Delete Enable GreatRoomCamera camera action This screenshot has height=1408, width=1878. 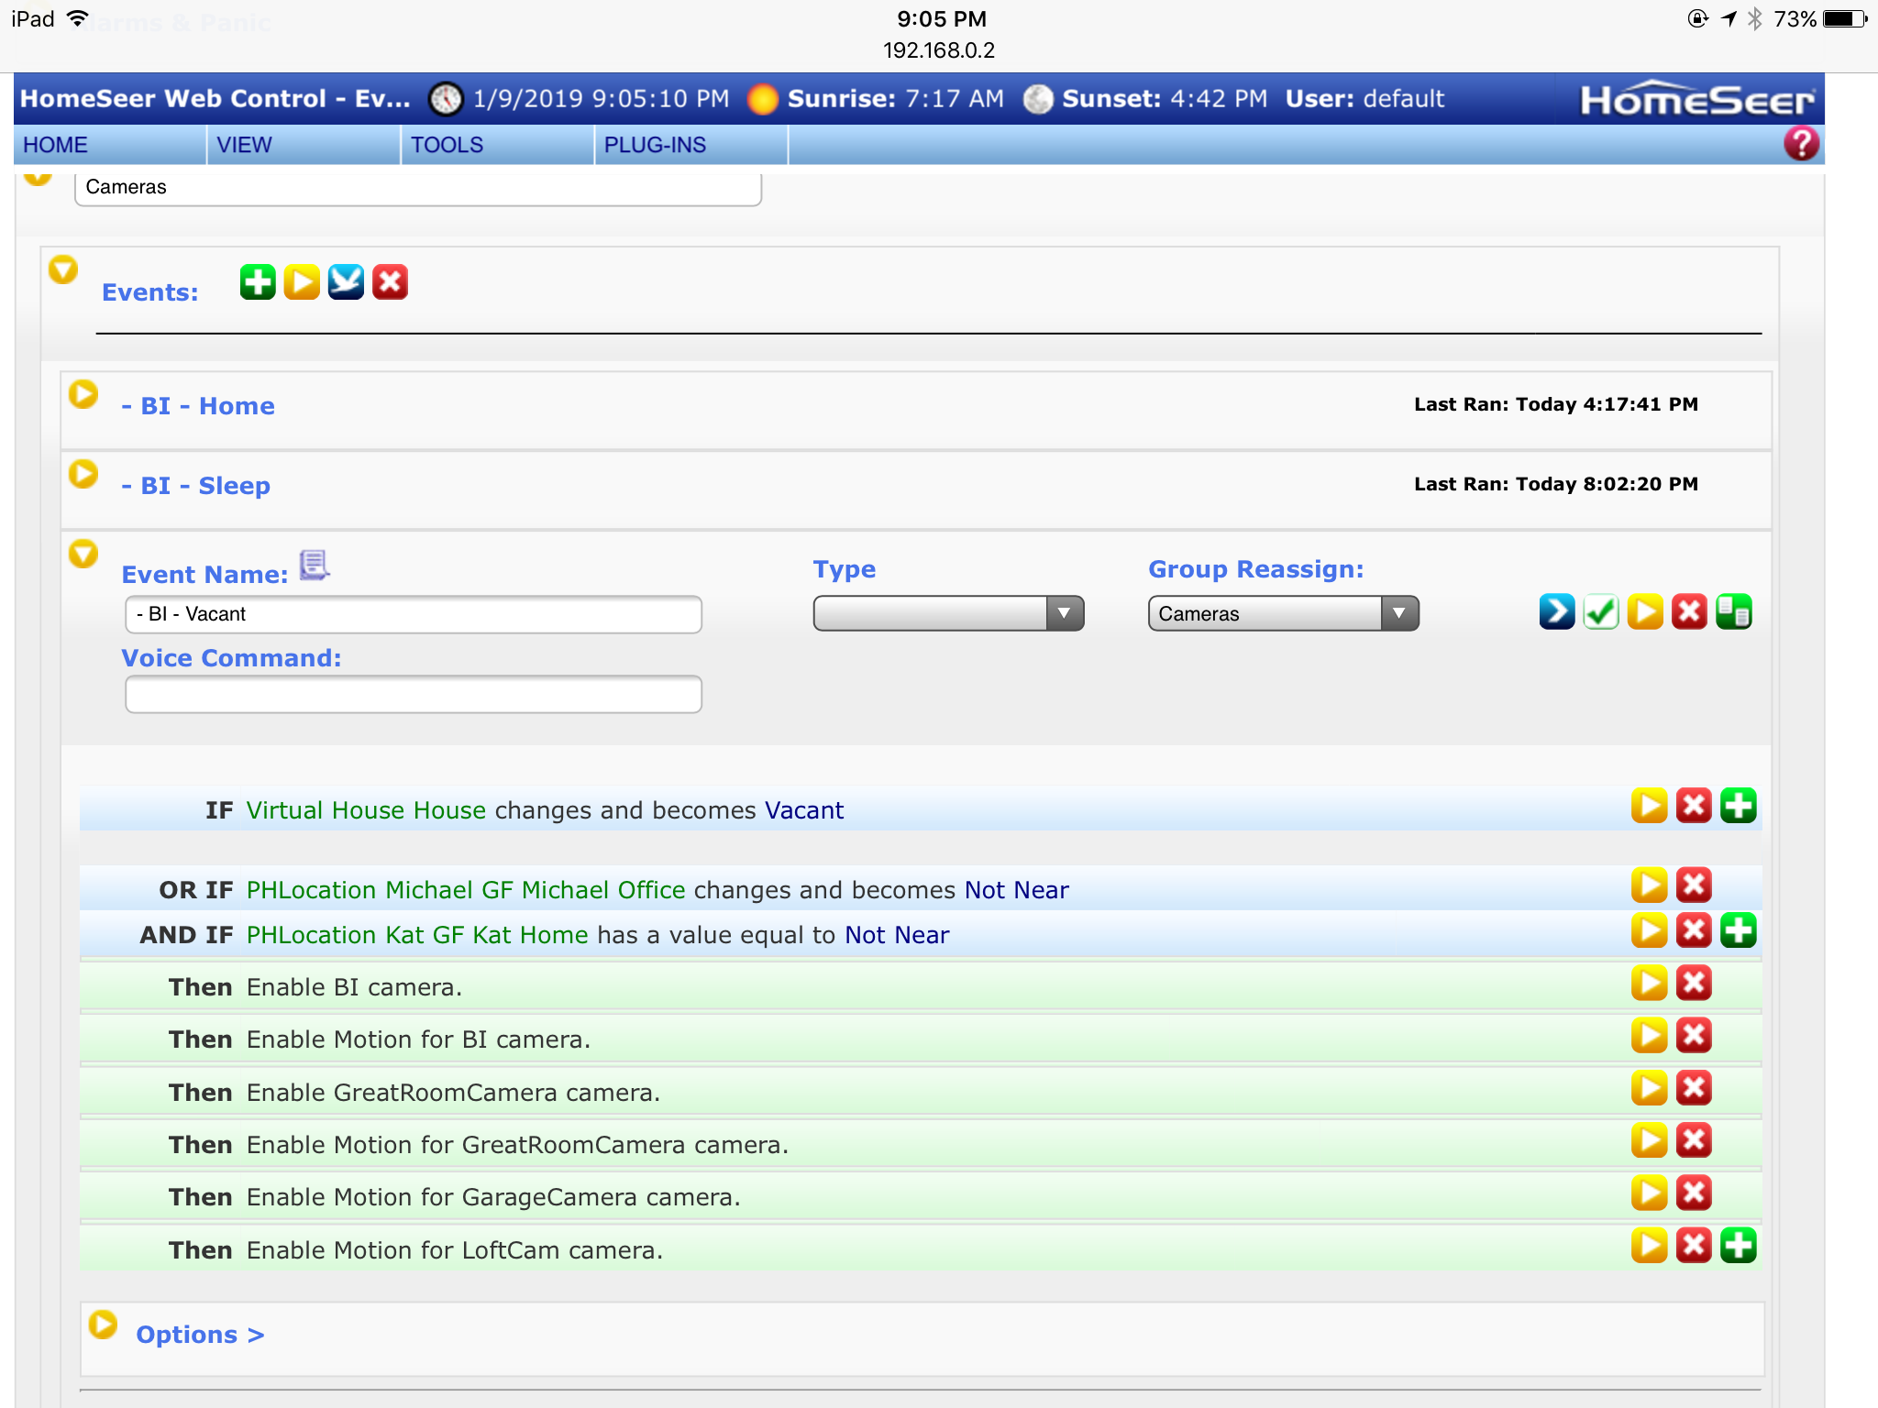click(1694, 1088)
